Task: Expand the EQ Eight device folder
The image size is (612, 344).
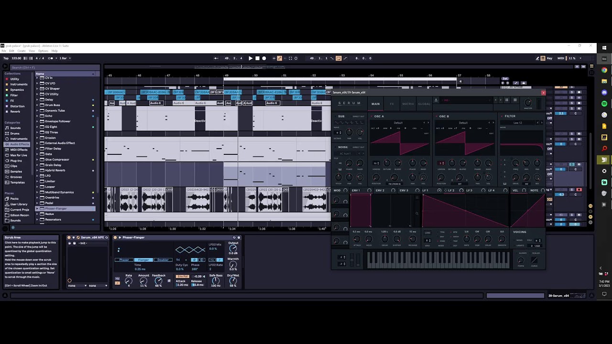Action: [37, 127]
